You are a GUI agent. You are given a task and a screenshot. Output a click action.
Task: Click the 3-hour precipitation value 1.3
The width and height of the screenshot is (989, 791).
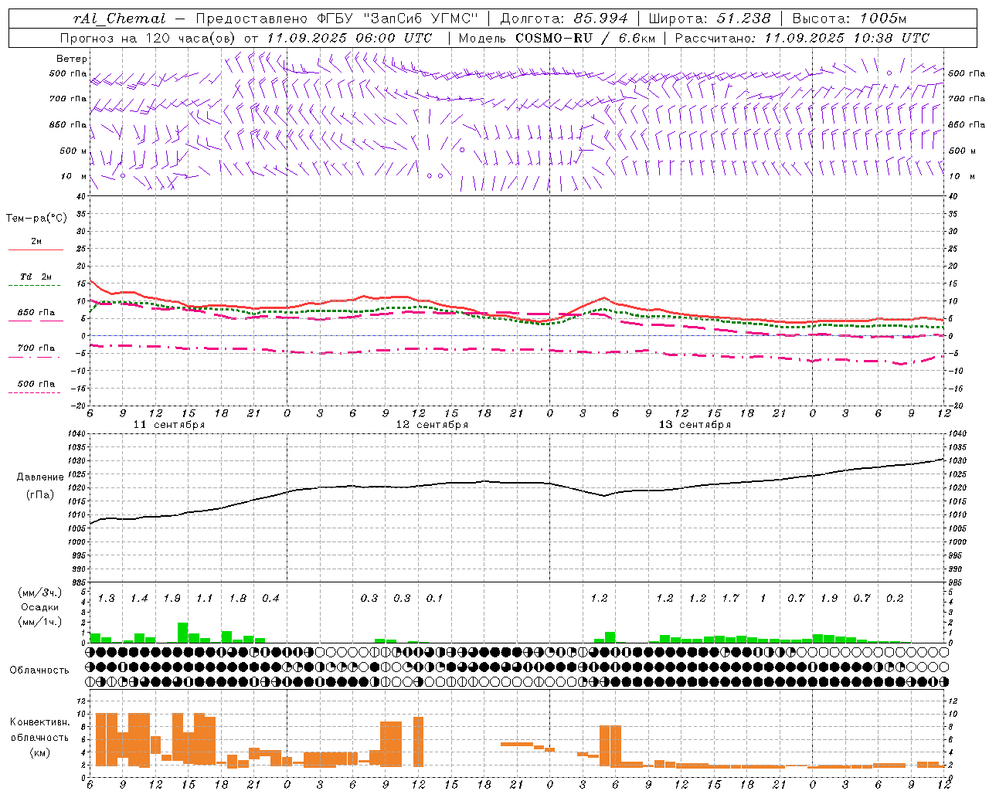pos(106,598)
